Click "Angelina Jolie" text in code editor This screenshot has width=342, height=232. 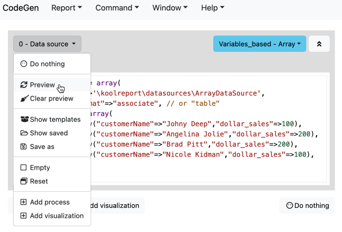tap(197, 134)
